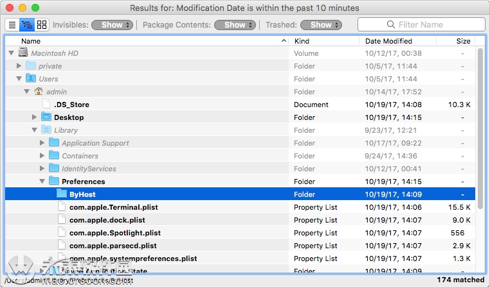
Task: Switch to flat list view
Action: point(12,24)
